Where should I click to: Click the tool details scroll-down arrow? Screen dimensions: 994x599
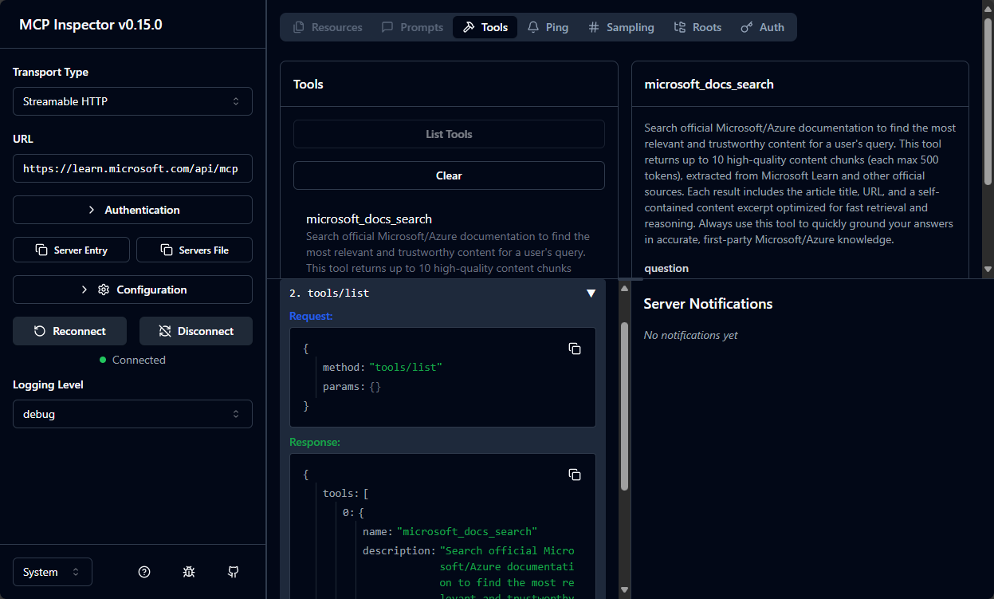(x=988, y=270)
